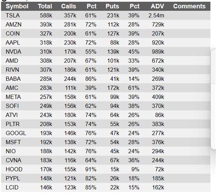Click the ADV column header

coord(157,6)
